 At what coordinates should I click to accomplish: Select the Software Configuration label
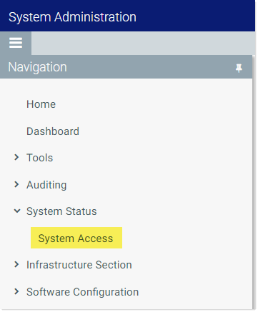coord(82,292)
